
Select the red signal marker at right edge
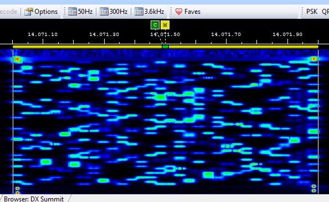[313, 59]
